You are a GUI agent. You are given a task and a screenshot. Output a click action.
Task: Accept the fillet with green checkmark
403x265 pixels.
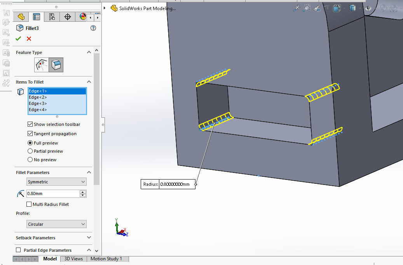(18, 38)
